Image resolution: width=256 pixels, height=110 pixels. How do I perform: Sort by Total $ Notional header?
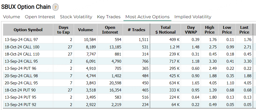166,30
